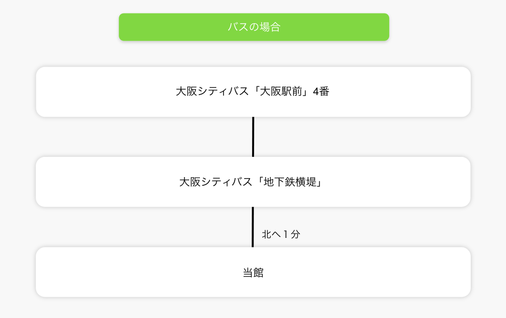Click the 場合 characters in the green header
The image size is (506, 318).
pyautogui.click(x=270, y=27)
